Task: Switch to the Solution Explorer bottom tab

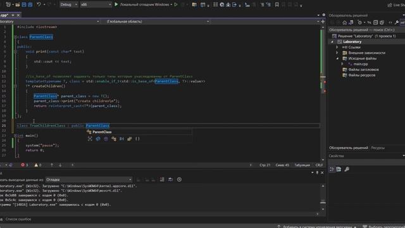Action: [x=349, y=148]
